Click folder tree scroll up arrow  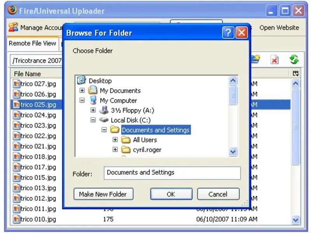pyautogui.click(x=233, y=80)
